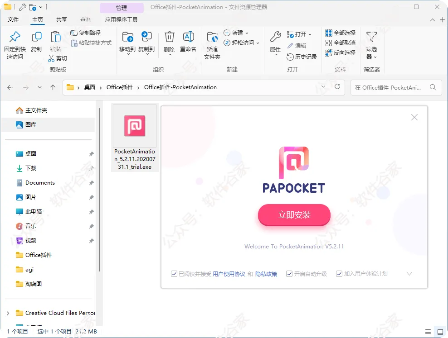
Task: Click 桌面 in the address breadcrumb
Action: point(90,87)
